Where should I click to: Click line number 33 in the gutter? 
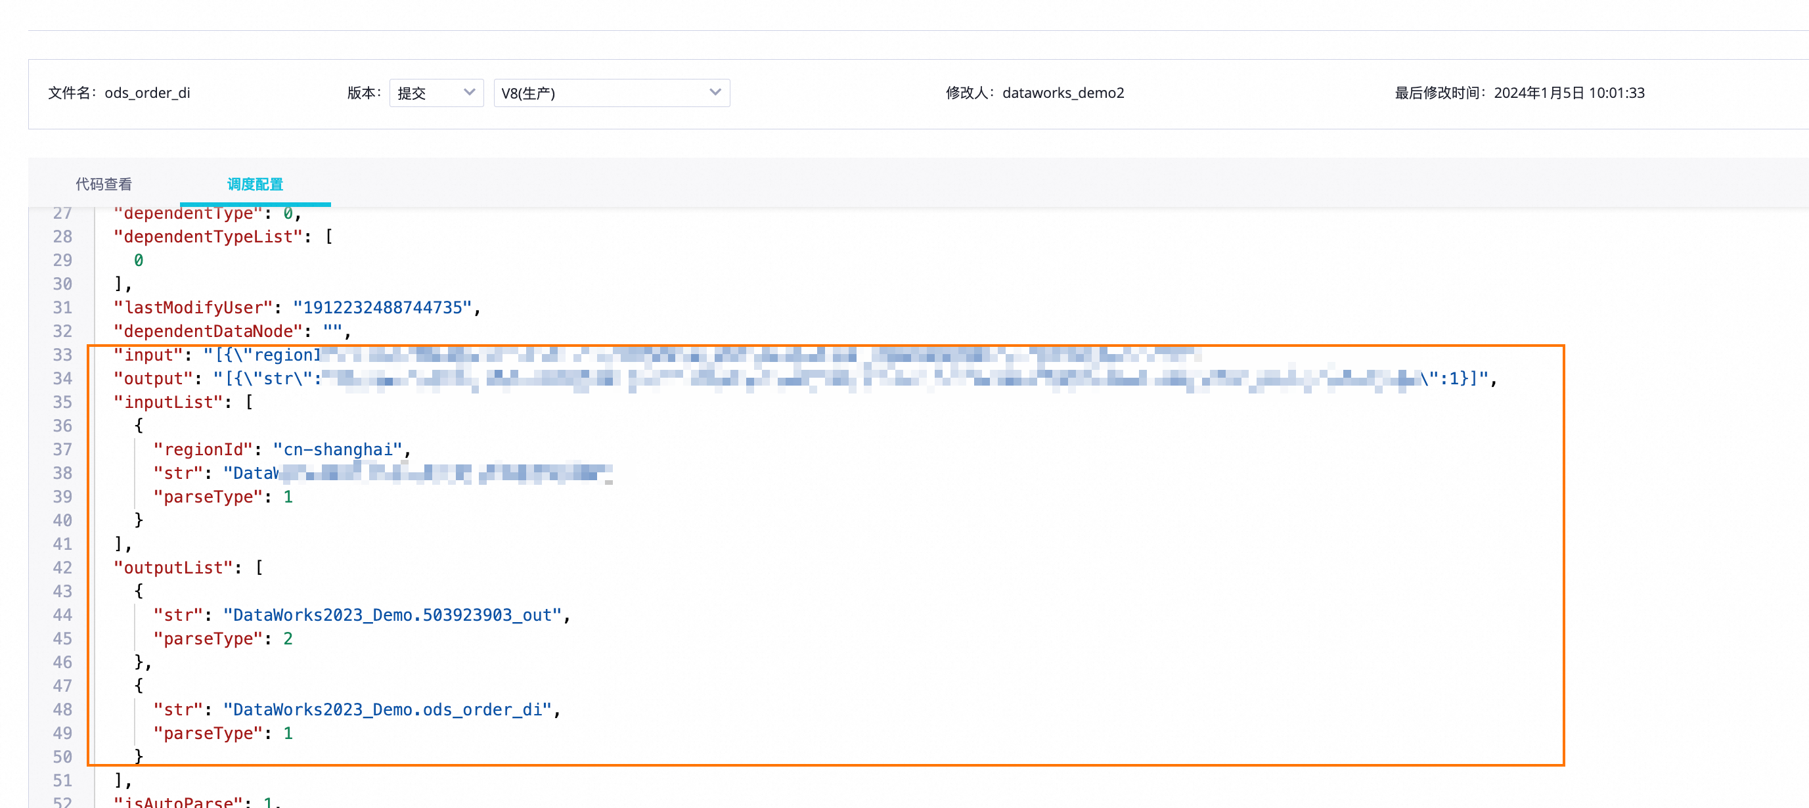(x=62, y=355)
